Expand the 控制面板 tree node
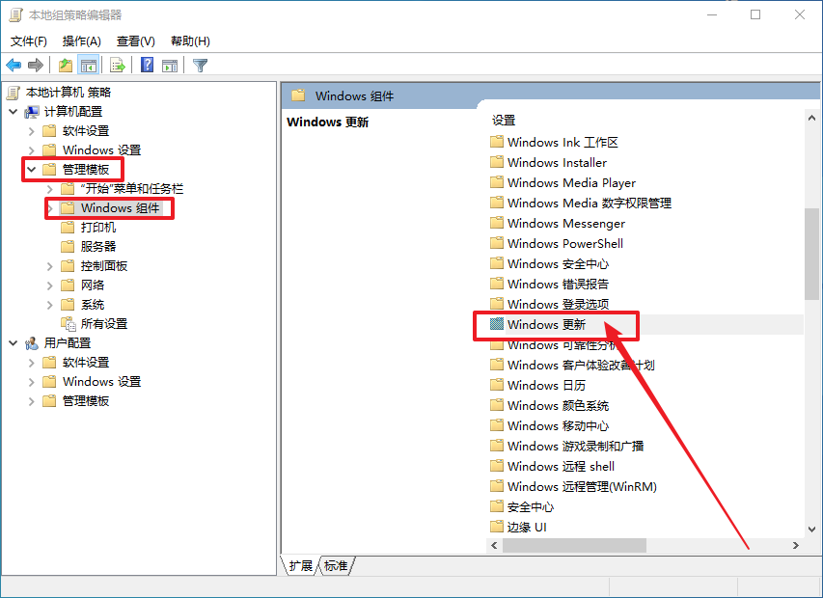 click(x=50, y=266)
